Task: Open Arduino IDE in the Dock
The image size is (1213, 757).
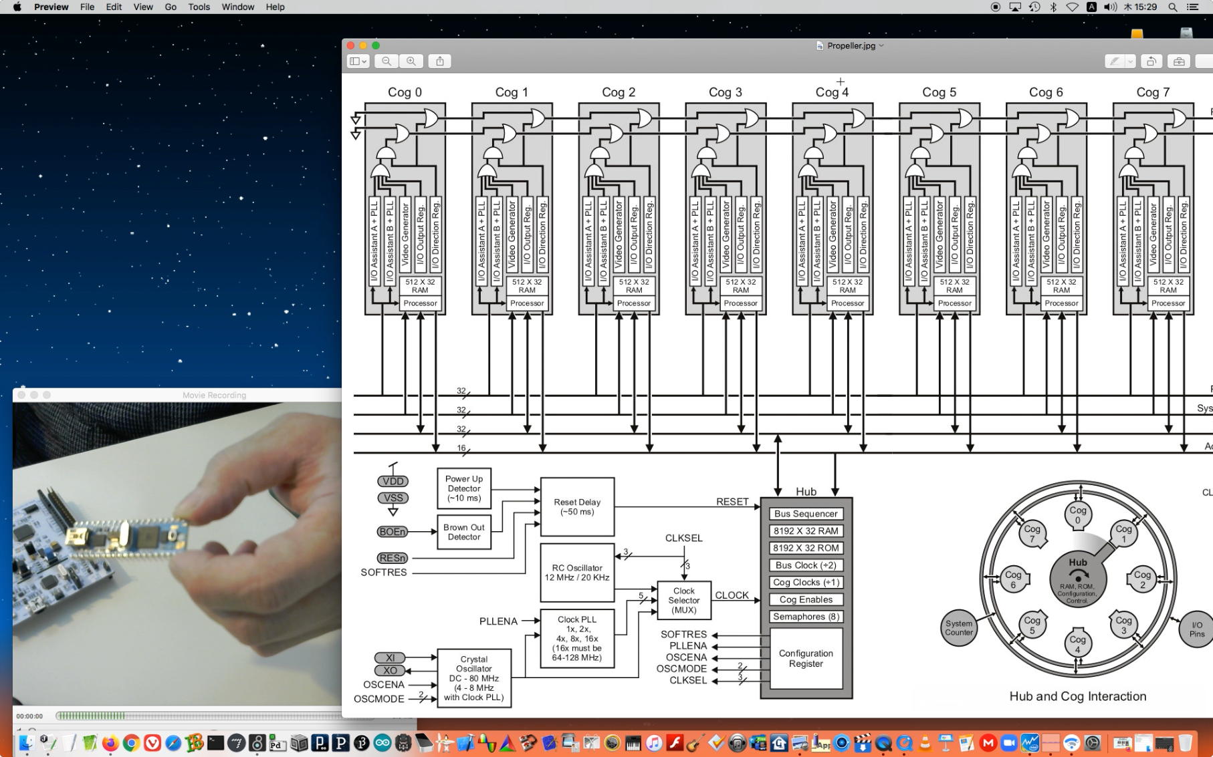Action: [x=382, y=742]
